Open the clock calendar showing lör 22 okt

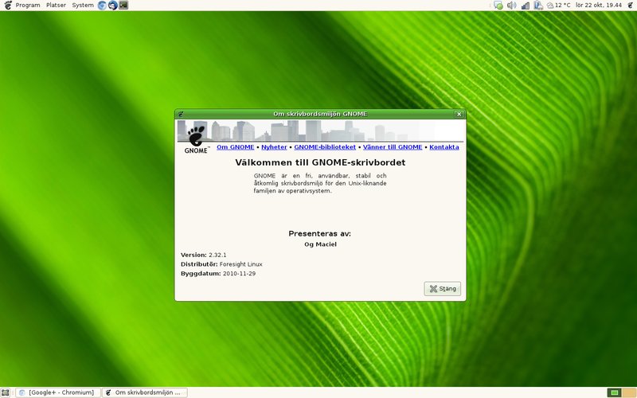pyautogui.click(x=599, y=6)
